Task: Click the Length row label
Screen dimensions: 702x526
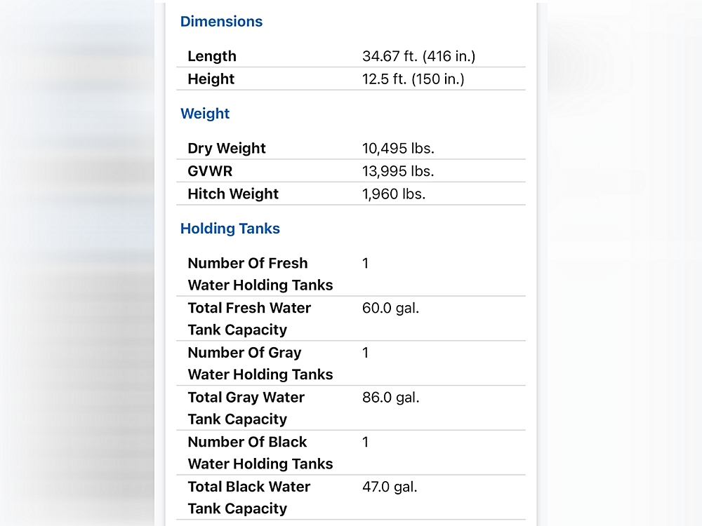Action: tap(212, 56)
